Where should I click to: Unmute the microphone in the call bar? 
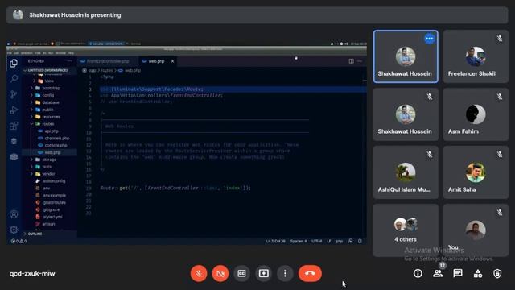coord(199,273)
